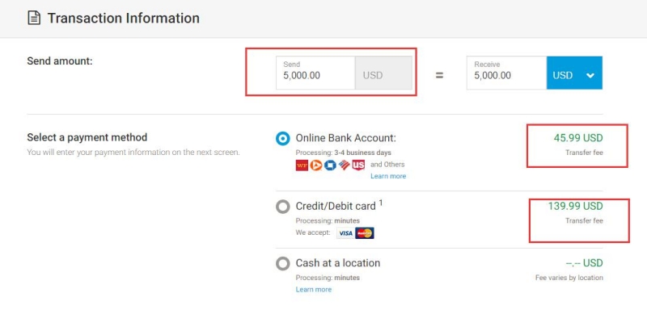Viewport: 647px width, 310px height.
Task: Click the Chase bank logo
Action: tap(330, 165)
